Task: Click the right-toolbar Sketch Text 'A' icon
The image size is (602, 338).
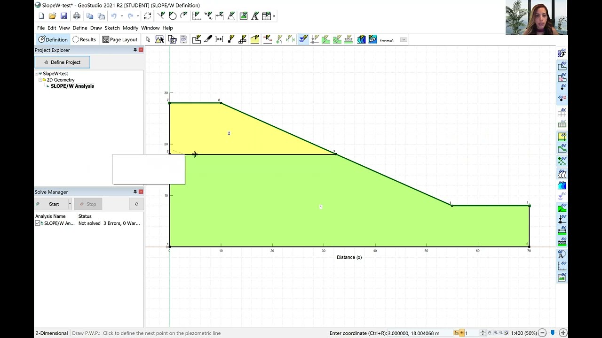Action: [x=562, y=254]
